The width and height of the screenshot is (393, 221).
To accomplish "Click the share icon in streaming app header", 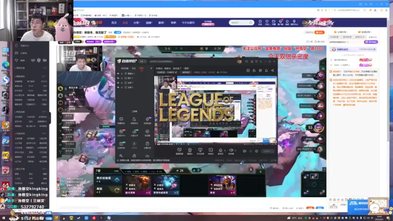I will 273,70.
